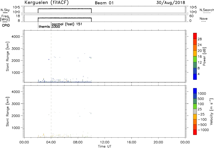Image resolution: width=214 pixels, height=148 pixels.
Task: Select the "Beam 01" header text
Action: [x=104, y=3]
